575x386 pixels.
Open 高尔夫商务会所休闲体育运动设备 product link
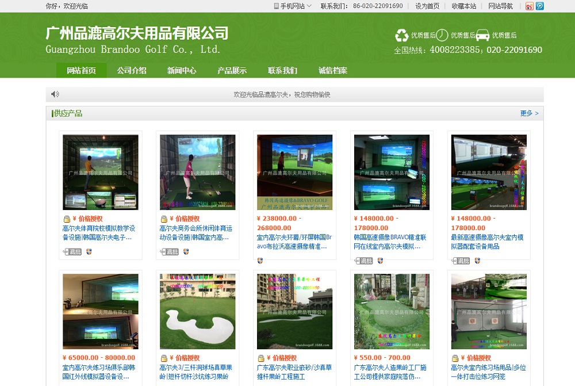point(196,233)
